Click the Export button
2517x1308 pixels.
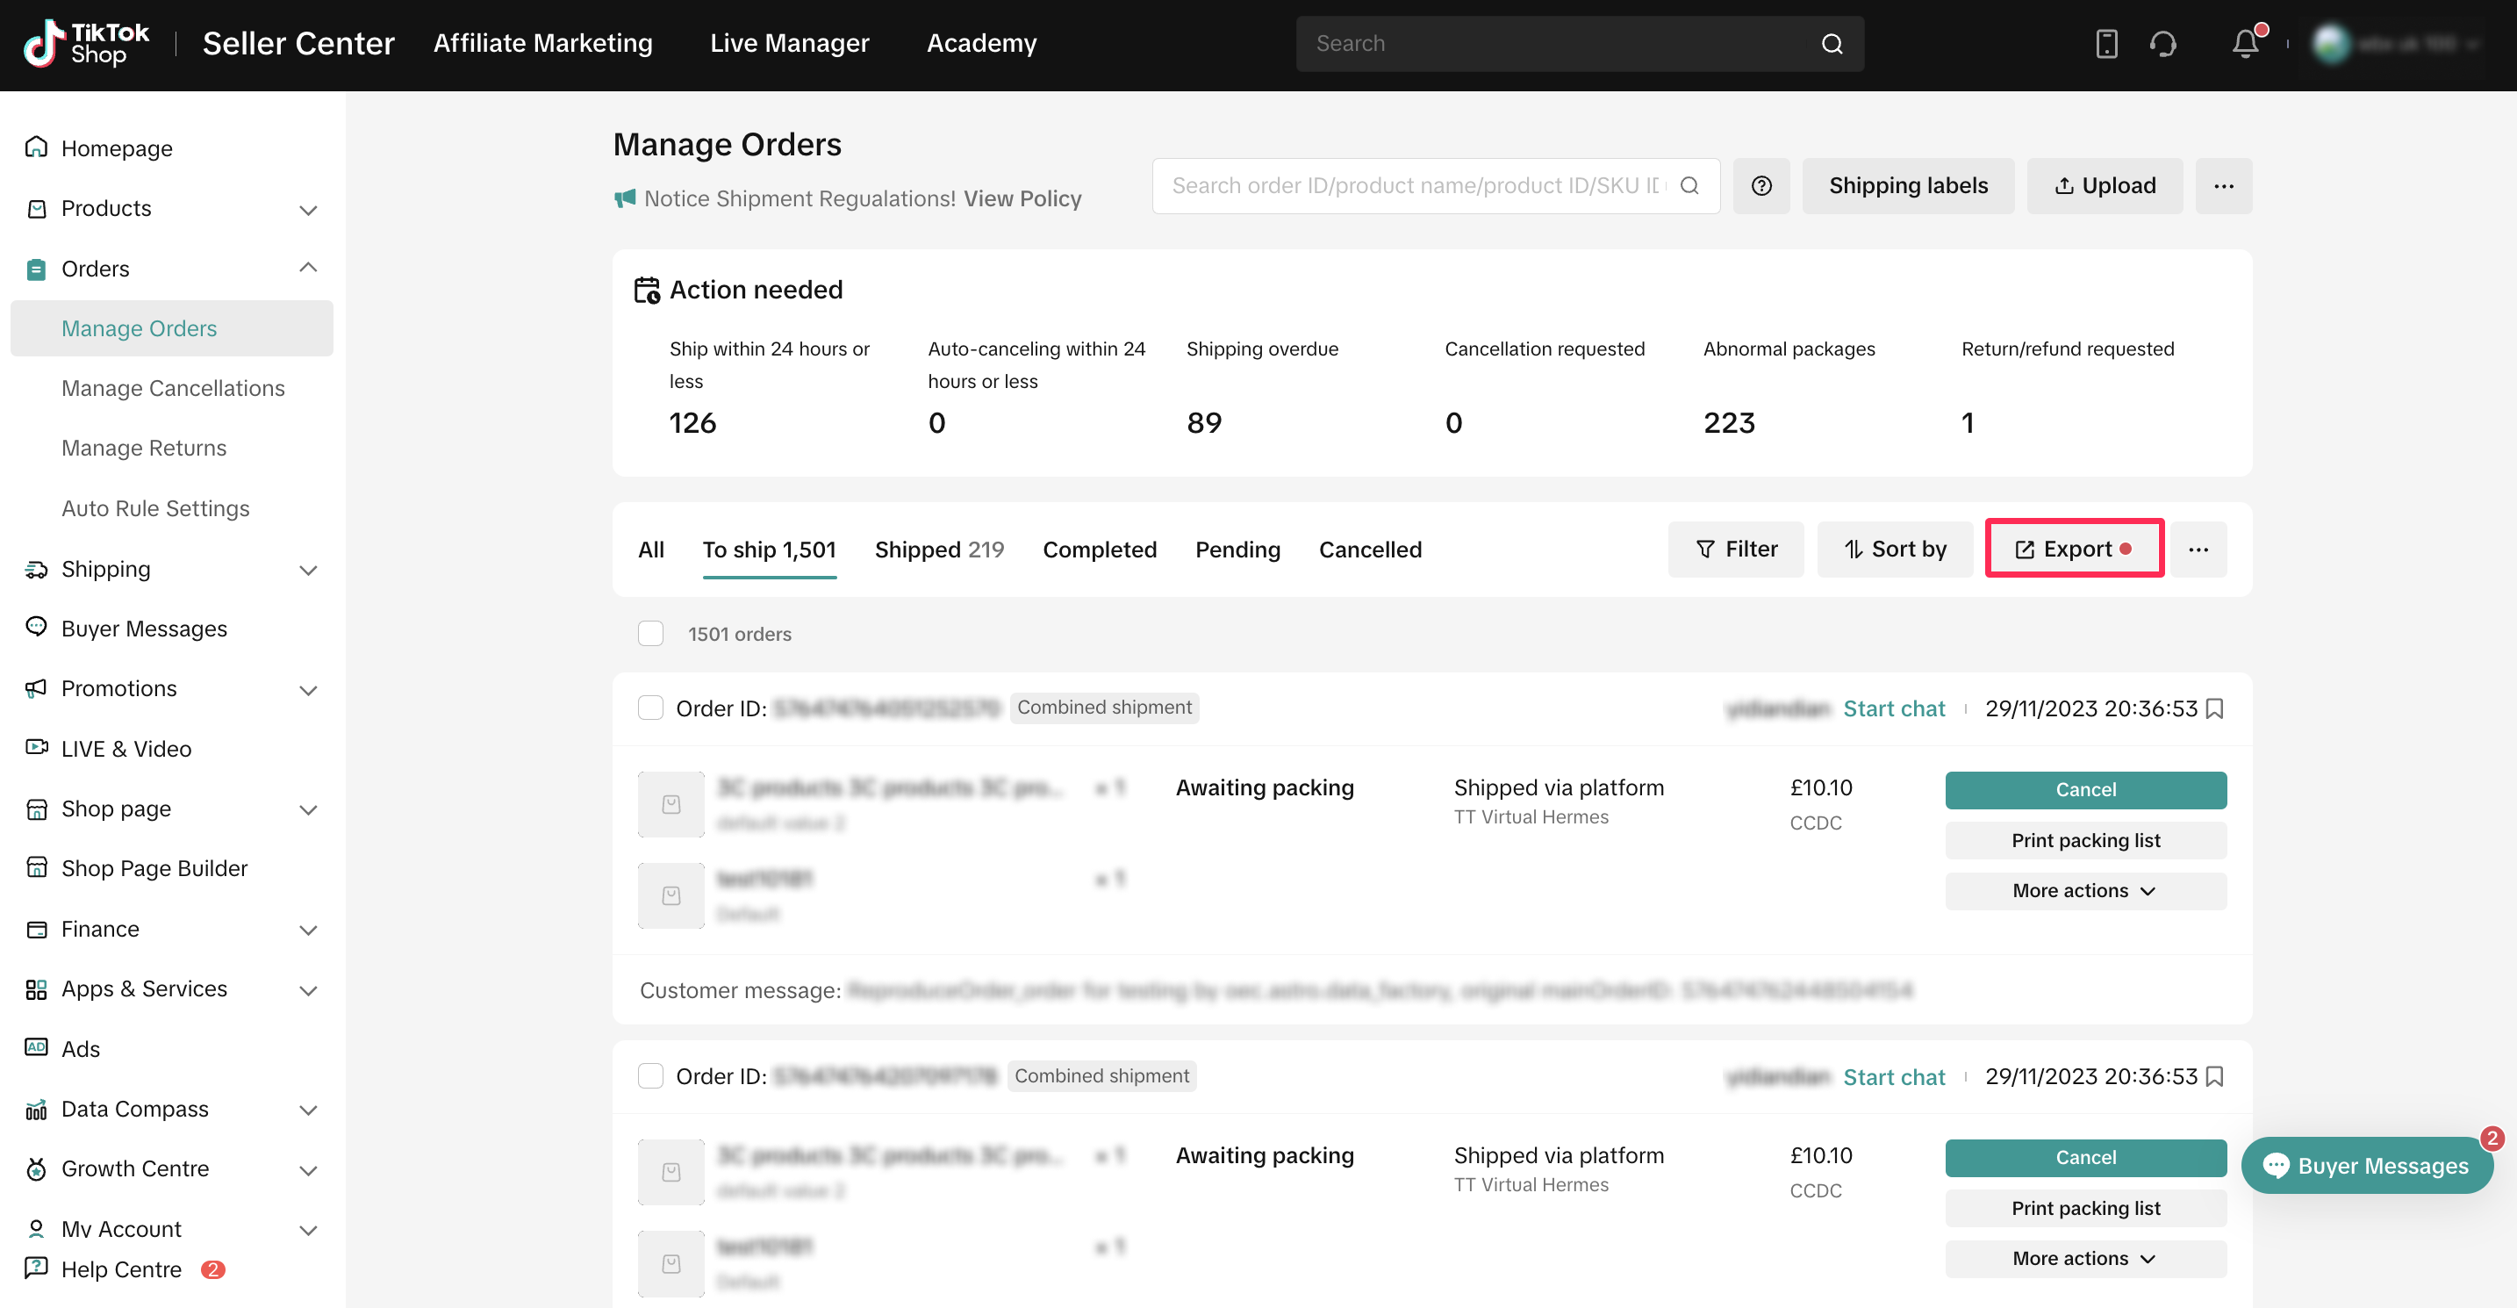[x=2074, y=550]
